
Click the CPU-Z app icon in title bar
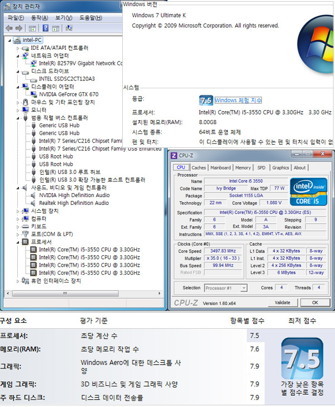tap(174, 155)
